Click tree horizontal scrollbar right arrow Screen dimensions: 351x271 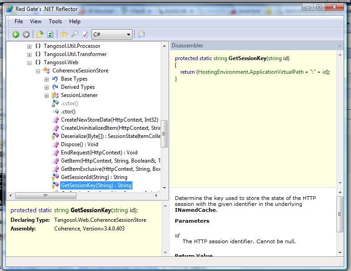pyautogui.click(x=156, y=195)
